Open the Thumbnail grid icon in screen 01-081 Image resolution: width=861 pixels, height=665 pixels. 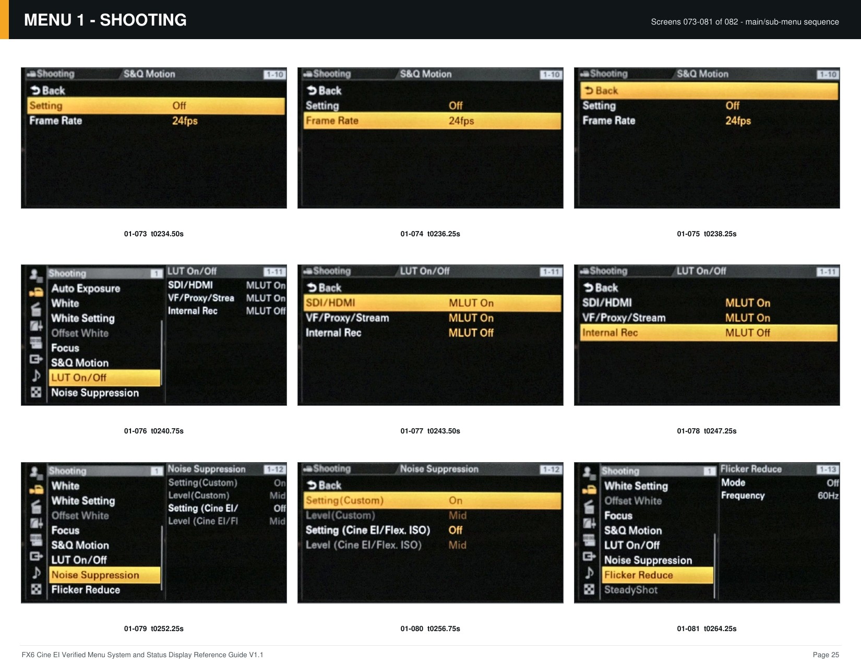(x=589, y=589)
